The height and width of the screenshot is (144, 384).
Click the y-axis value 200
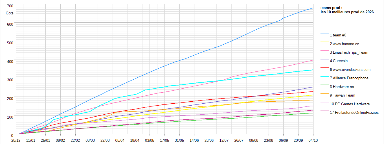pyautogui.click(x=10, y=99)
